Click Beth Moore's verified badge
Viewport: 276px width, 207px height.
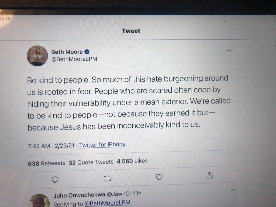tap(87, 52)
